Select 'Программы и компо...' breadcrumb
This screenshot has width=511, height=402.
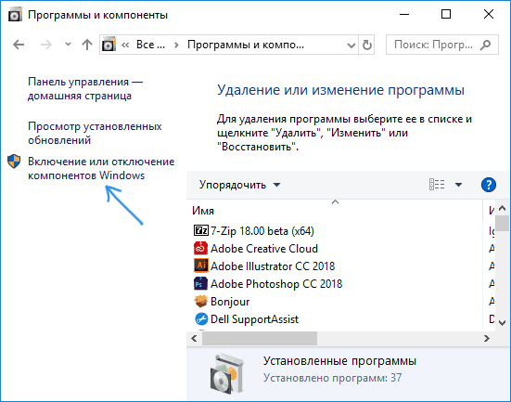click(246, 45)
